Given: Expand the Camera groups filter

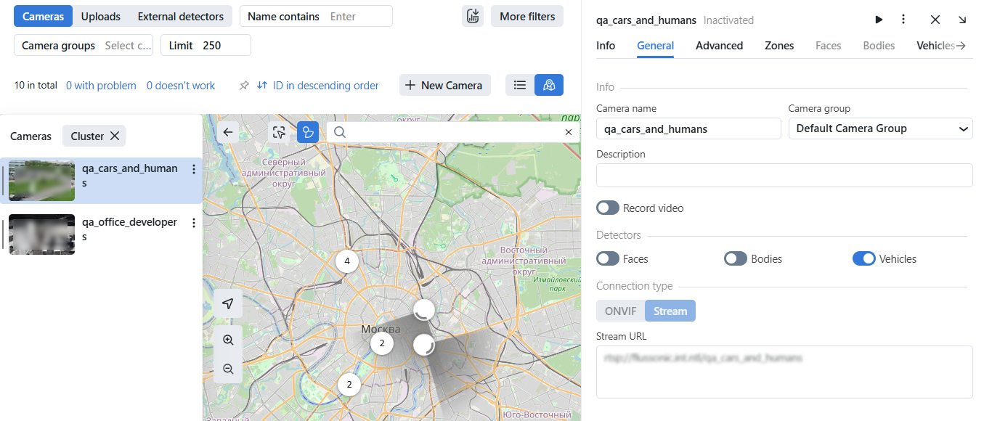Looking at the screenshot, I should point(84,46).
